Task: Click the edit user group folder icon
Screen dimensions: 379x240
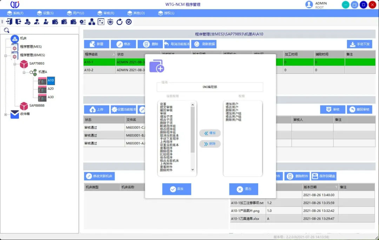Action: click(64, 22)
